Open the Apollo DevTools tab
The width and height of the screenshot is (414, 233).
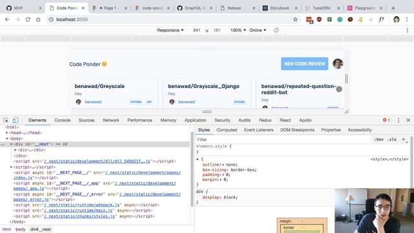(x=305, y=120)
